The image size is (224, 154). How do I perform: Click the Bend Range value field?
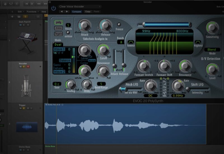tap(101, 84)
